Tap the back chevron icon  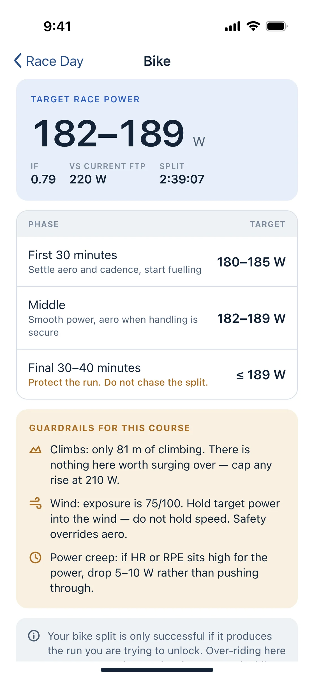(x=18, y=61)
